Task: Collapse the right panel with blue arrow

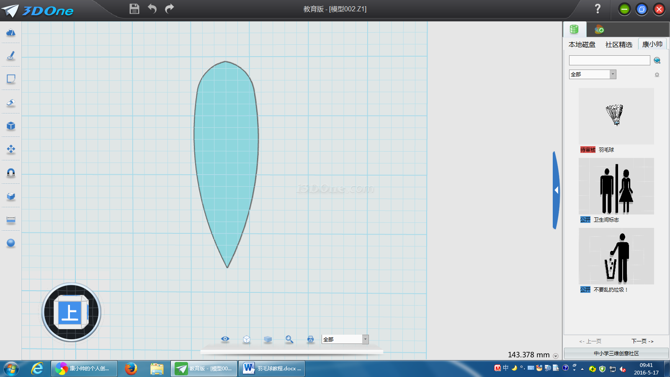Action: [556, 190]
